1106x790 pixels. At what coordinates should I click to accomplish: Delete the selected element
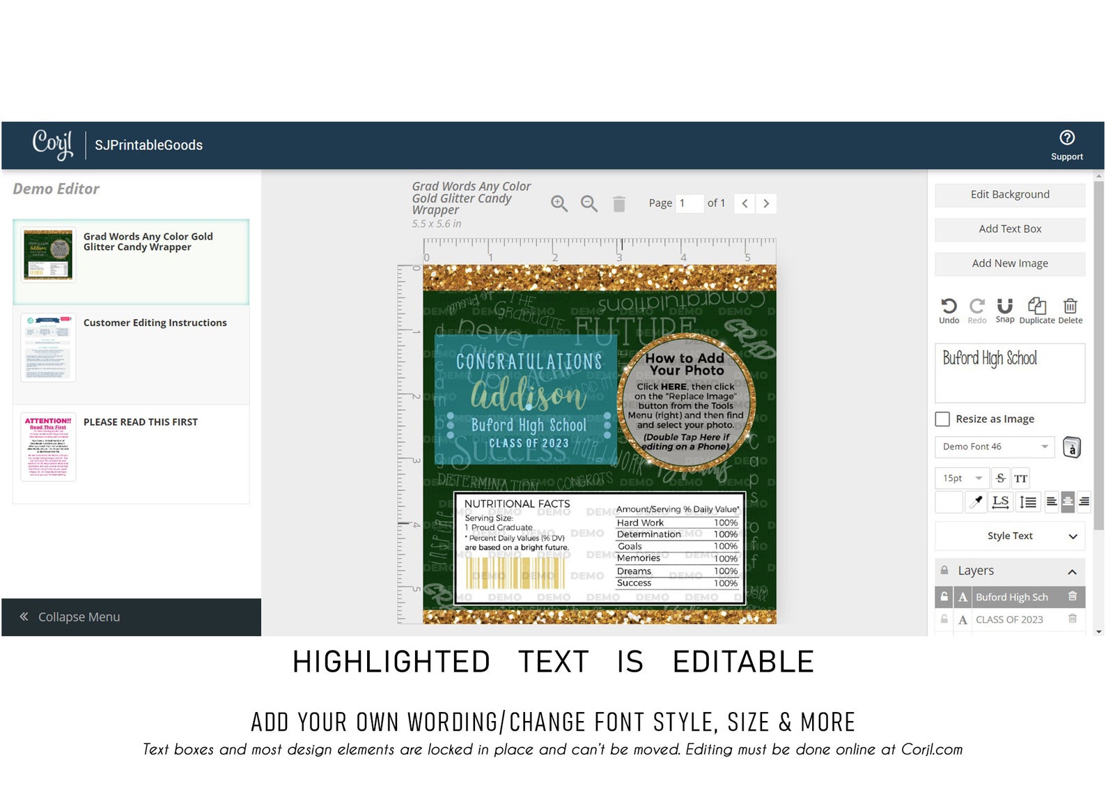[x=1070, y=311]
